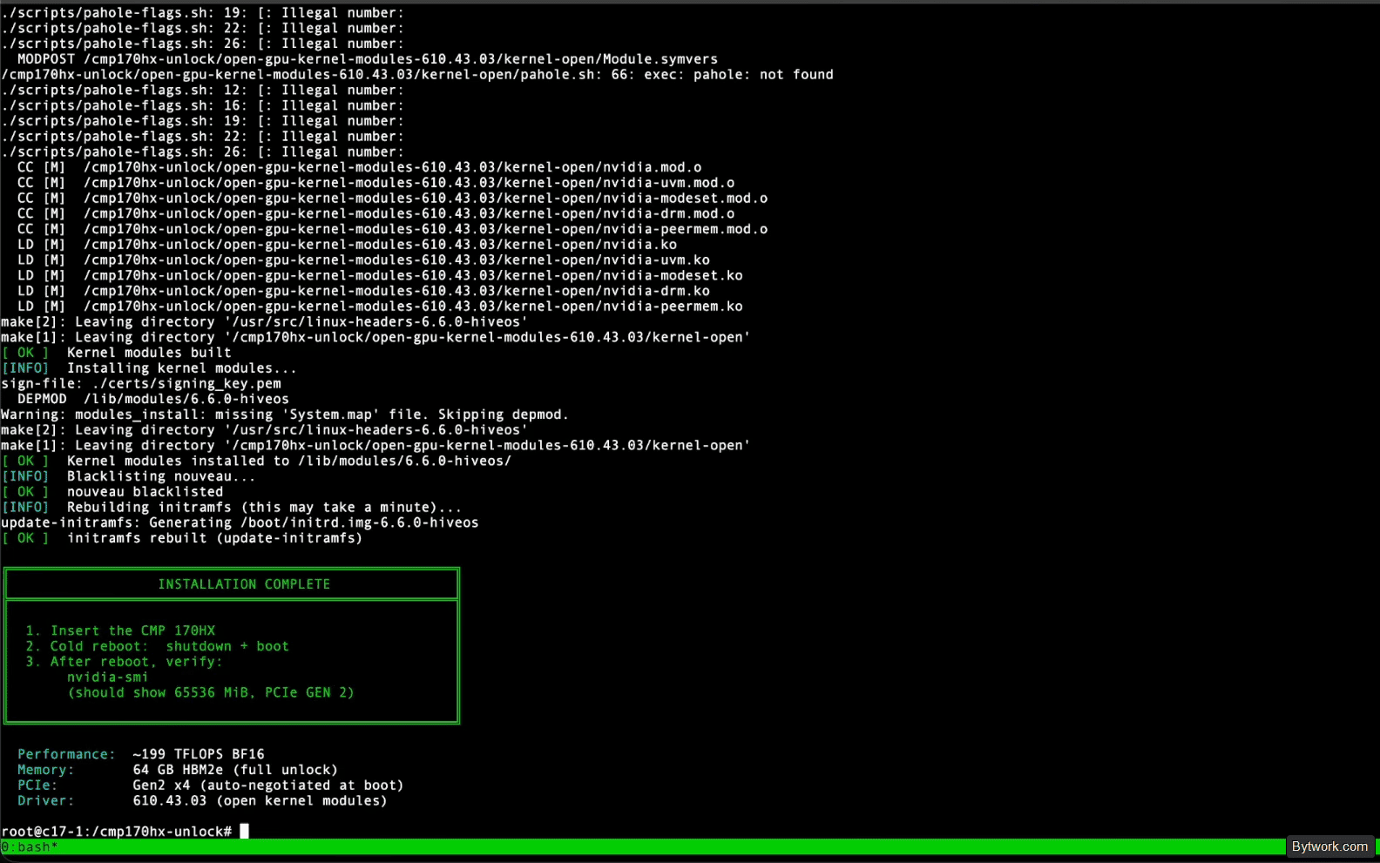
Task: Click '(should show 65536 MiB, PCIe GEN 2)'
Action: (211, 693)
